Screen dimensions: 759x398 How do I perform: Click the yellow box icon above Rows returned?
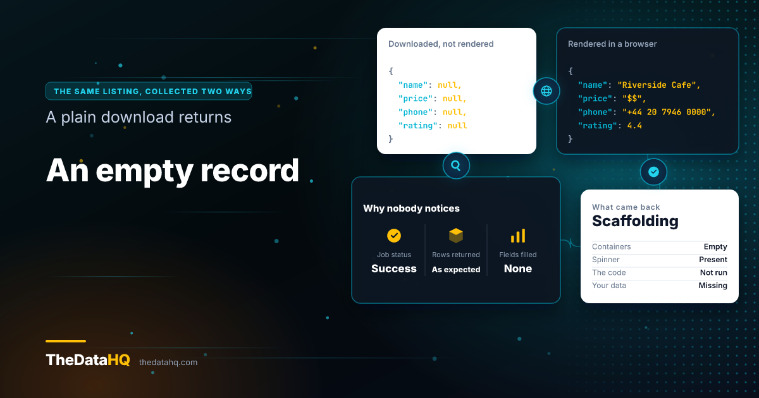tap(456, 236)
